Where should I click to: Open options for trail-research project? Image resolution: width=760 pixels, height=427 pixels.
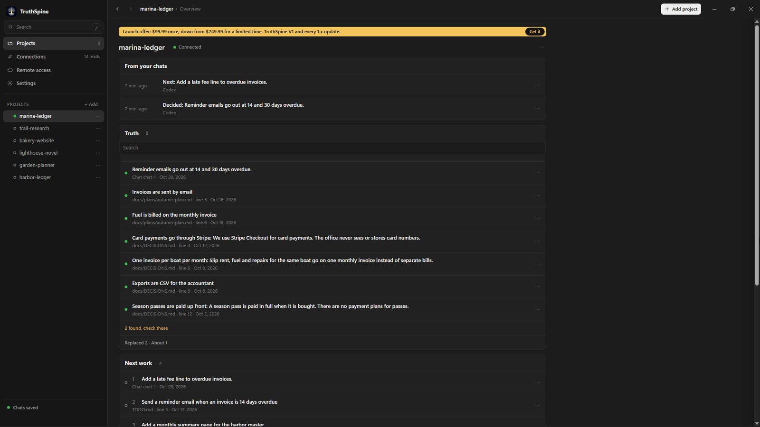coord(98,129)
